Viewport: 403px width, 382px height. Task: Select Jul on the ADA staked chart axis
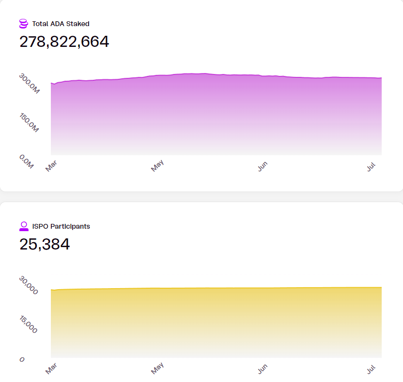(x=372, y=166)
